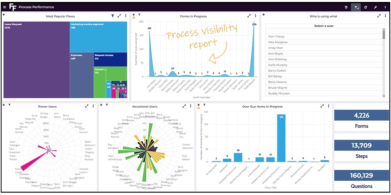Click the user list scrollbar
The image size is (391, 195).
[x=384, y=58]
